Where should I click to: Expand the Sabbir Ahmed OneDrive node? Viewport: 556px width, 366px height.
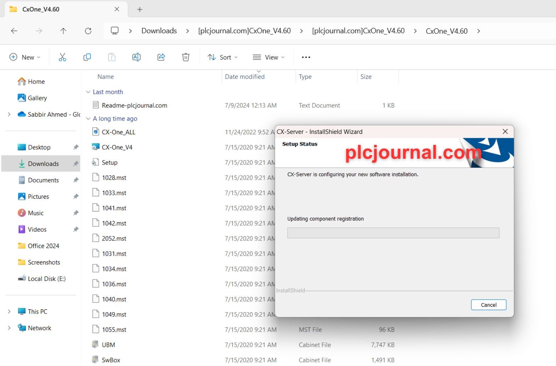[9, 114]
